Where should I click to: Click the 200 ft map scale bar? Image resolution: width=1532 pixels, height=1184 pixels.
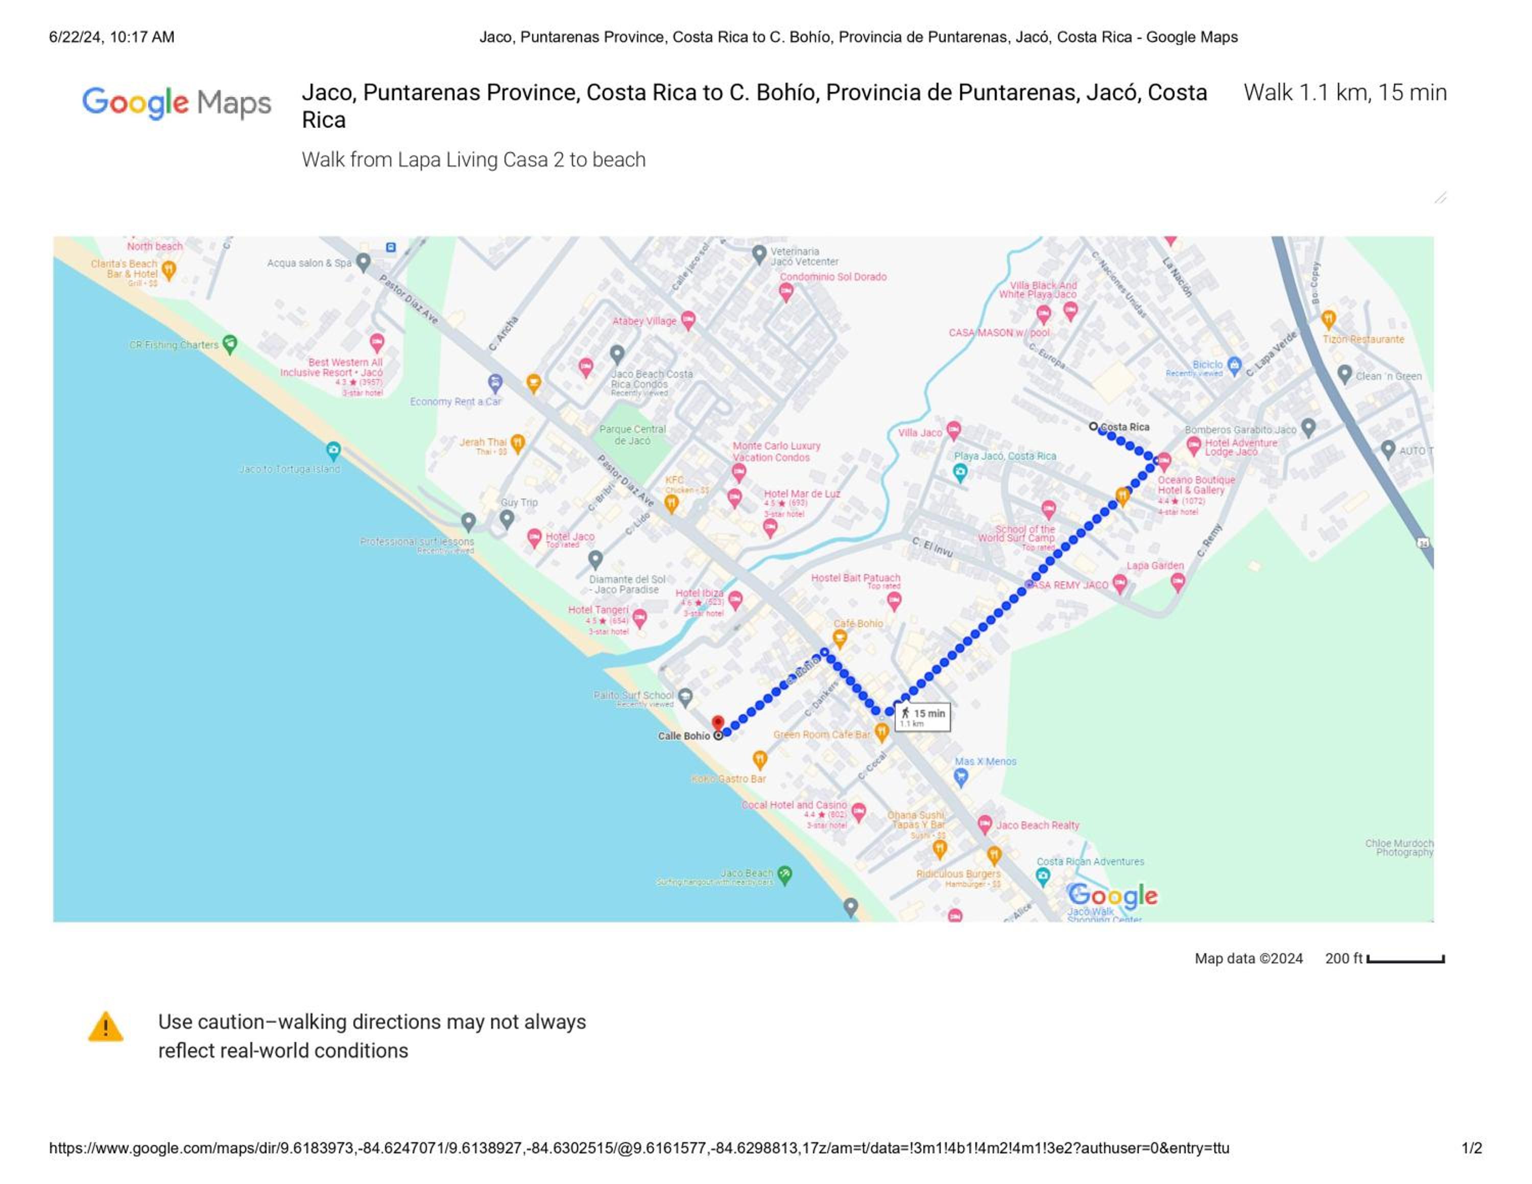(1406, 959)
